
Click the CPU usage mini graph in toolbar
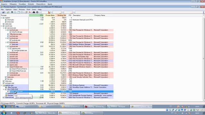pyautogui.click(x=45, y=12)
